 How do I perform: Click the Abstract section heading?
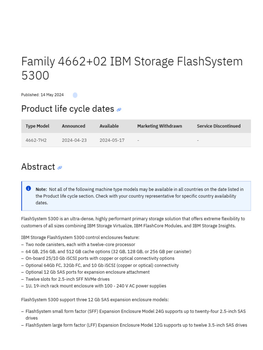(38, 167)
